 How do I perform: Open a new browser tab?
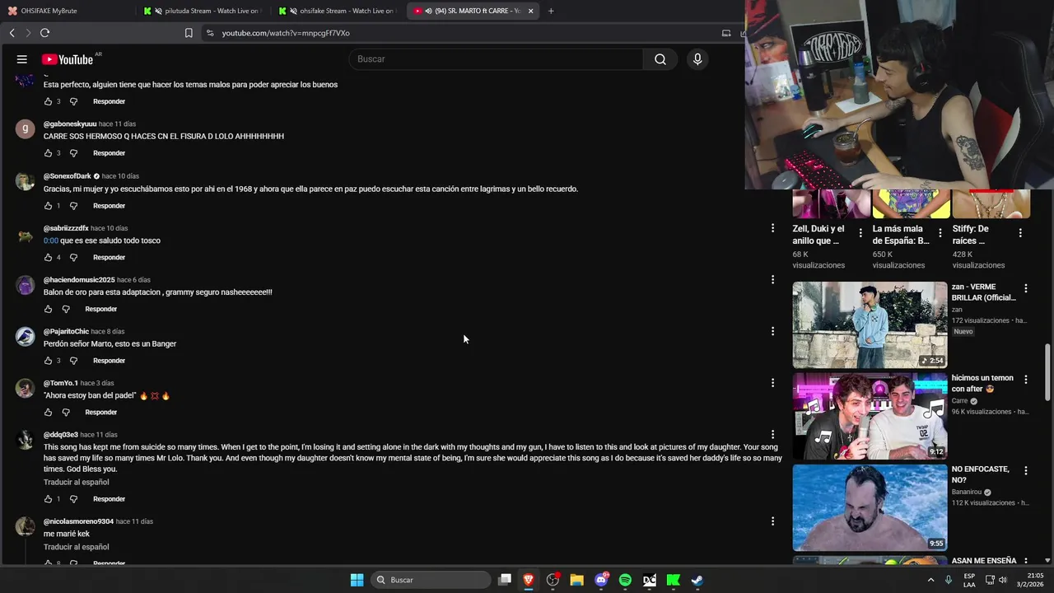pos(551,11)
